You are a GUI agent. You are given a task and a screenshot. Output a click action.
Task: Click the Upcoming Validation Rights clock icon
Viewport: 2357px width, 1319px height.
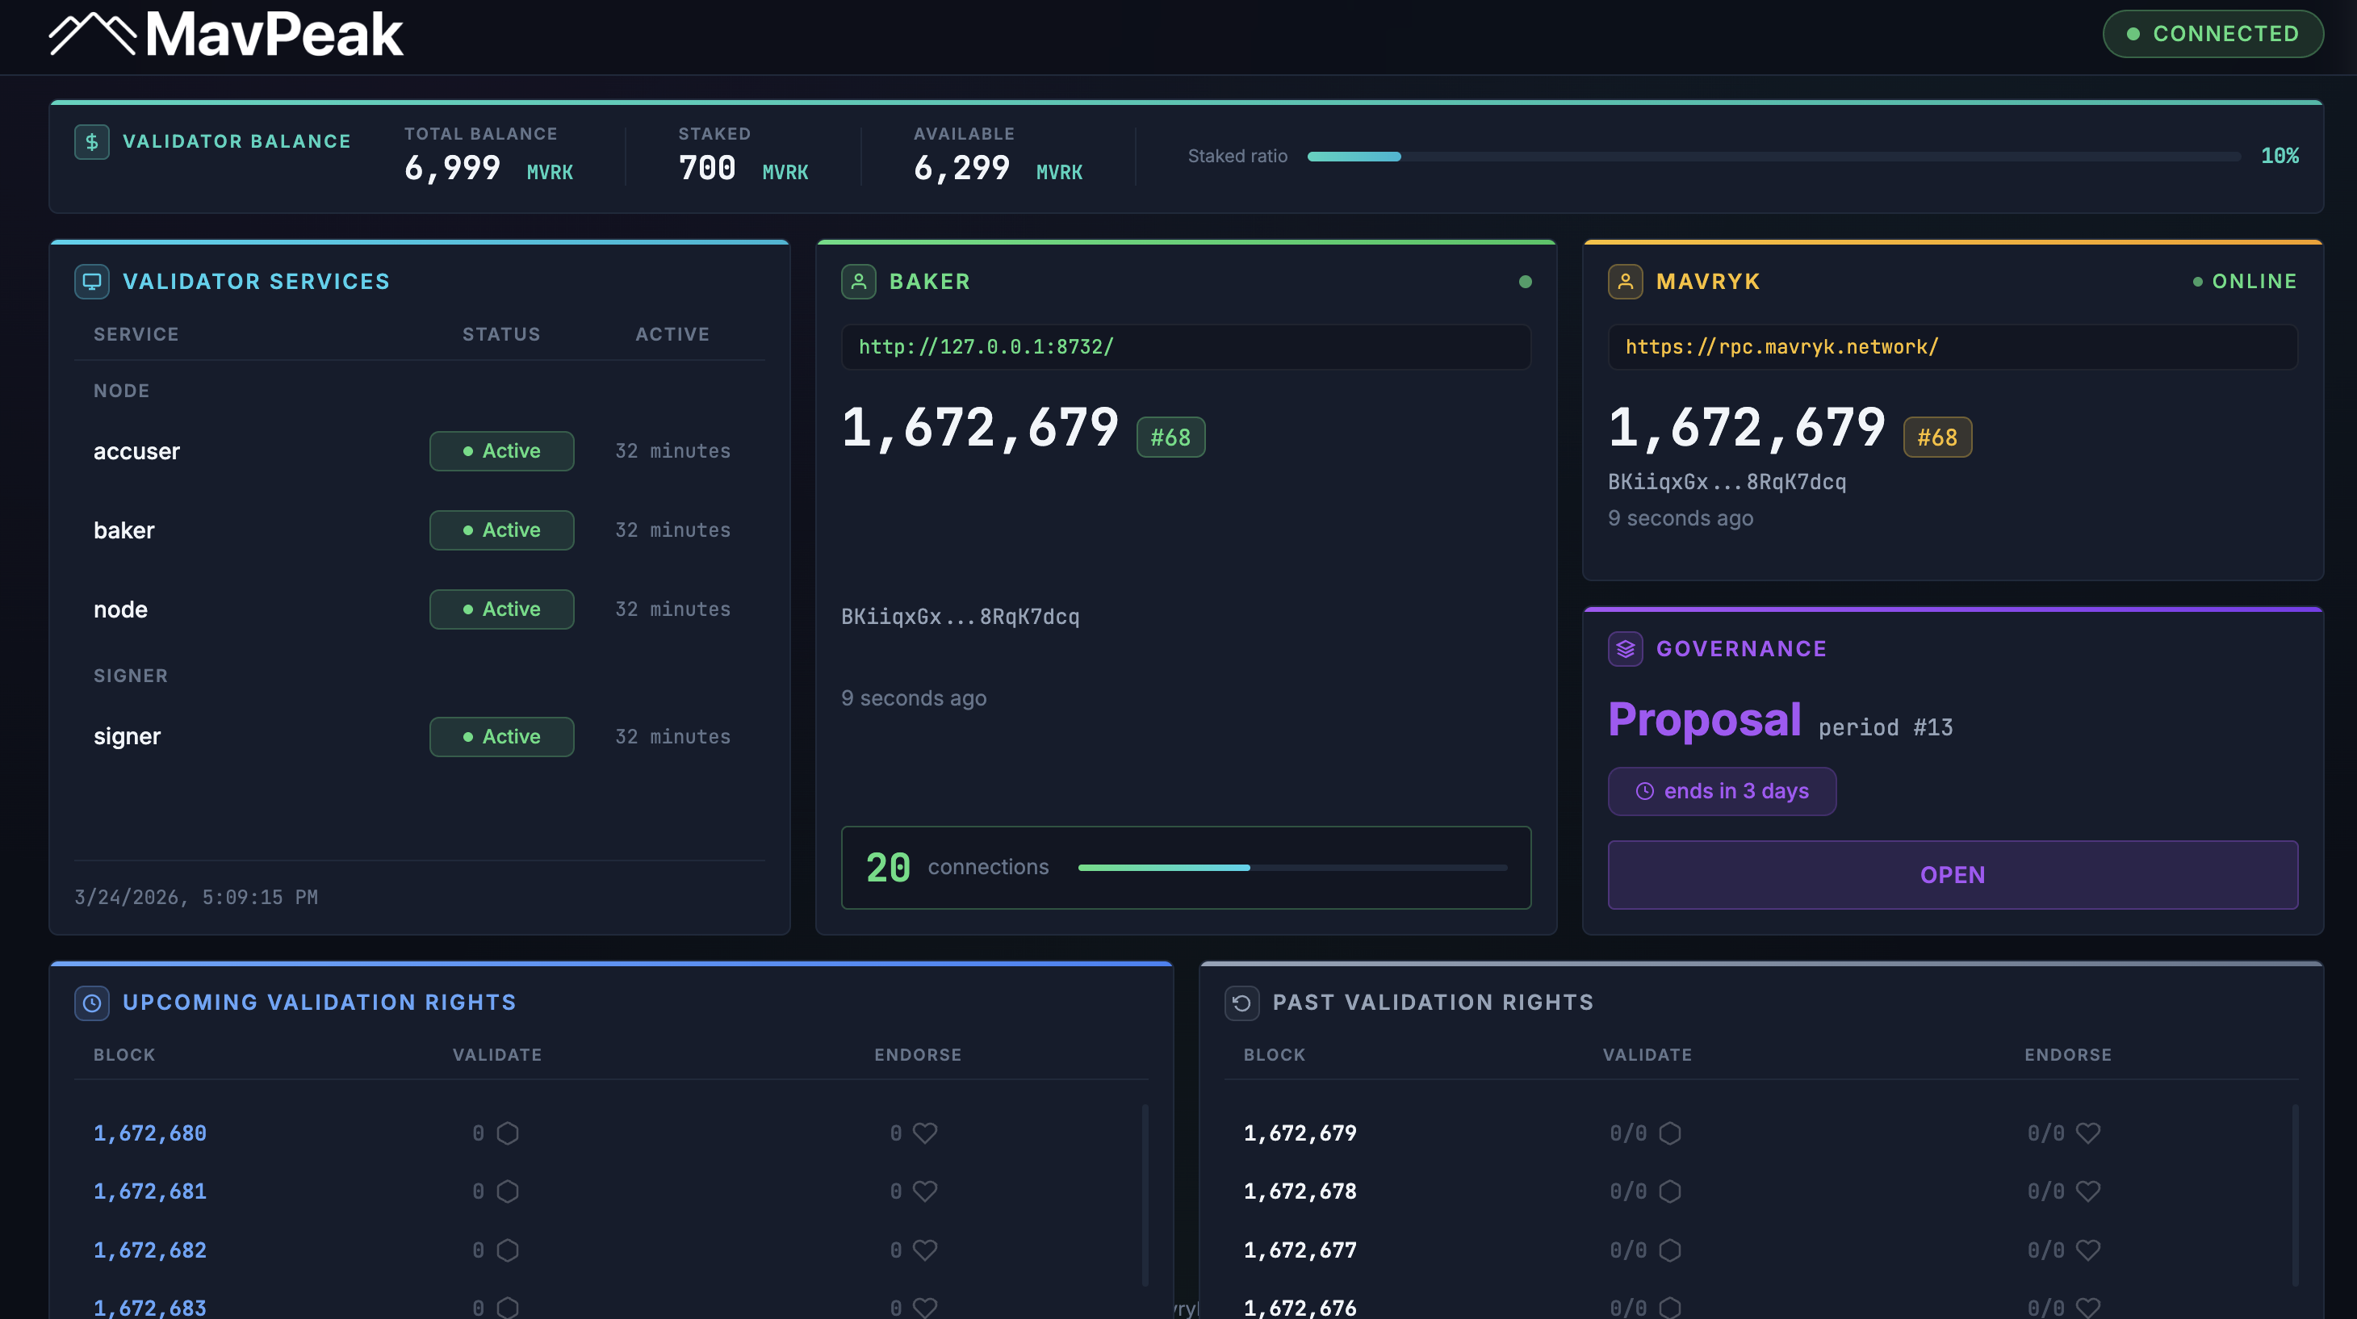91,1003
